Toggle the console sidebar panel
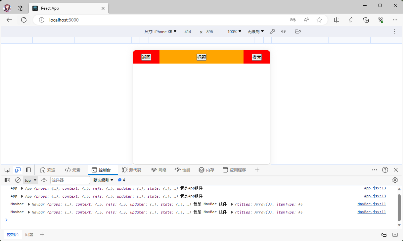This screenshot has width=403, height=241. click(x=7, y=180)
